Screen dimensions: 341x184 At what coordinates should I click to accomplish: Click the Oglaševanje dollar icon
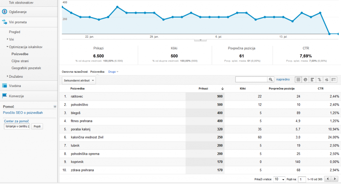coord(4,12)
